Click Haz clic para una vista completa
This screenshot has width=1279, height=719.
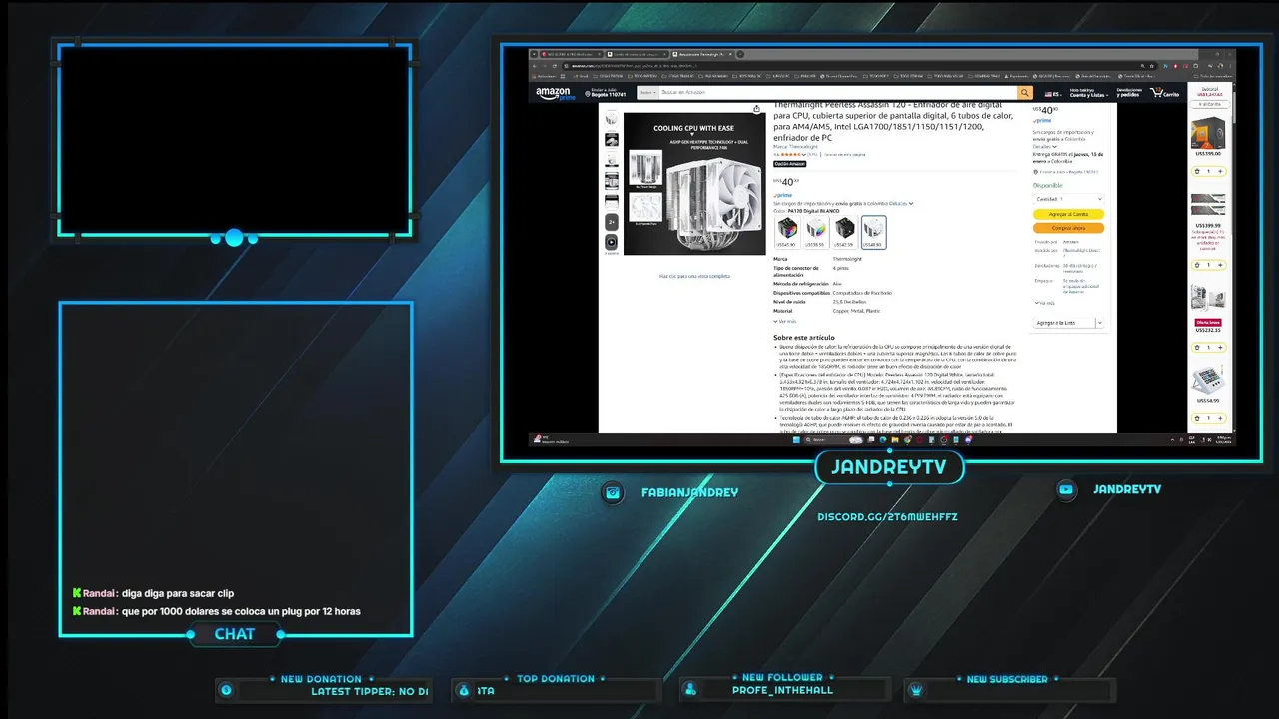click(x=694, y=276)
